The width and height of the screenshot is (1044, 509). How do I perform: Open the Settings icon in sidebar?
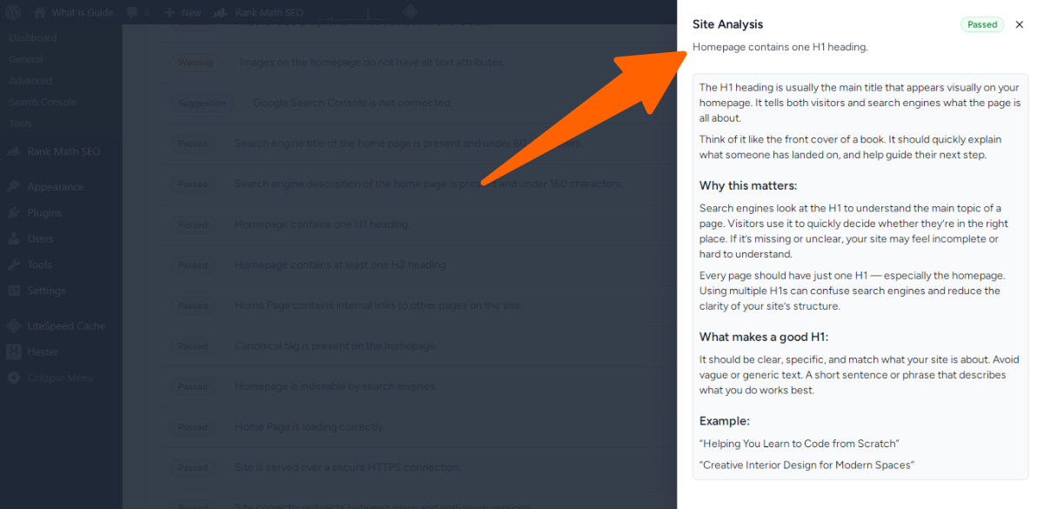tap(13, 291)
